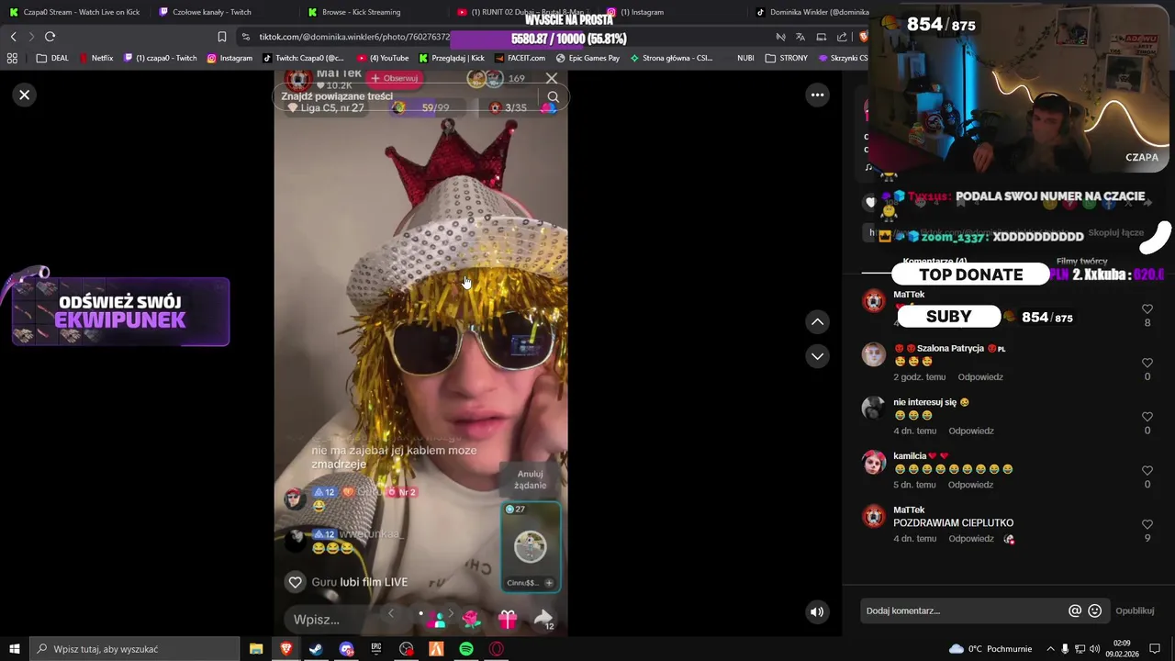Click the bookmark page icon in address bar
Image resolution: width=1175 pixels, height=661 pixels.
click(222, 37)
